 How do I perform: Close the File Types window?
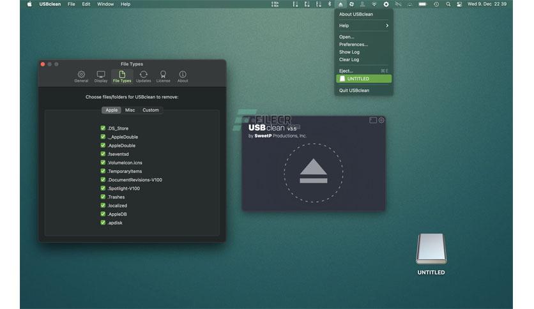point(43,64)
